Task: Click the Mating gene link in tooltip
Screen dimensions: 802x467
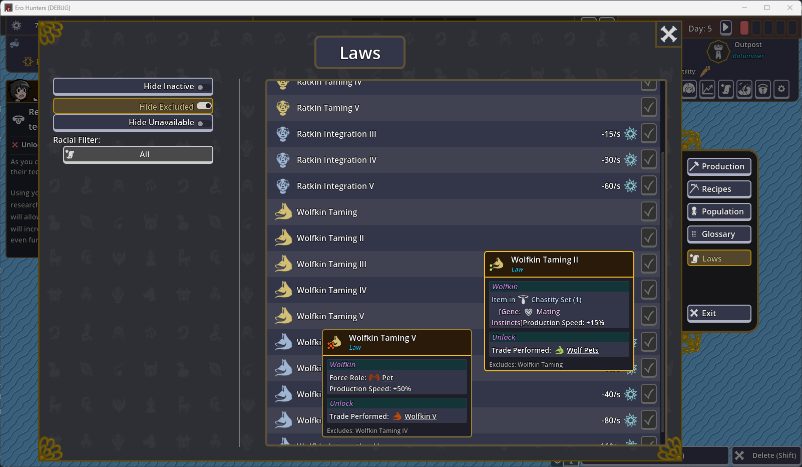Action: 548,312
